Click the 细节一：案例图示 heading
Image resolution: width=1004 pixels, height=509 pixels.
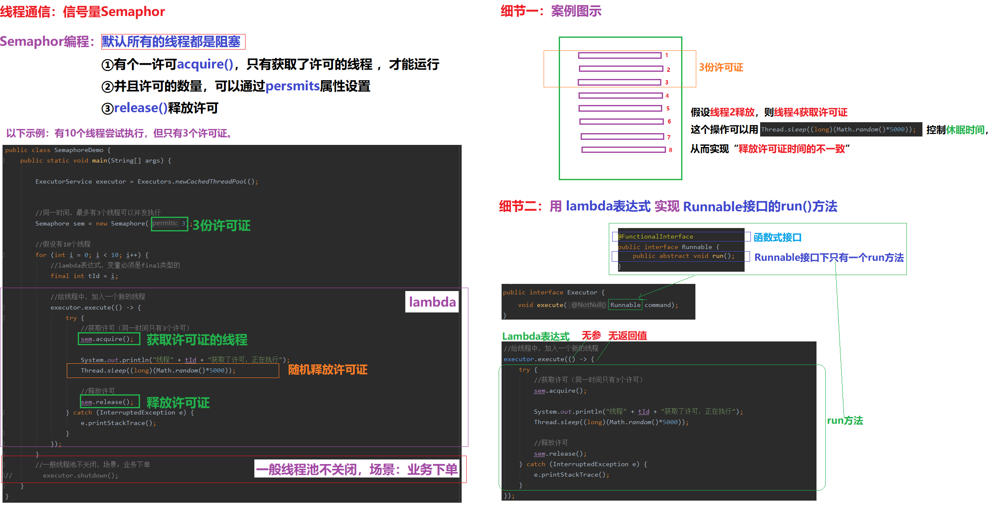550,11
